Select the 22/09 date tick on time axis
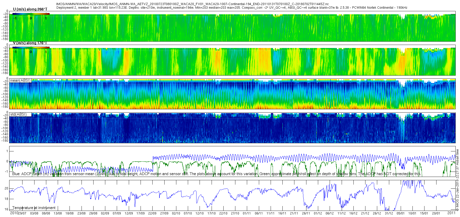Viewport: 460px width, 217px height. pos(152,213)
